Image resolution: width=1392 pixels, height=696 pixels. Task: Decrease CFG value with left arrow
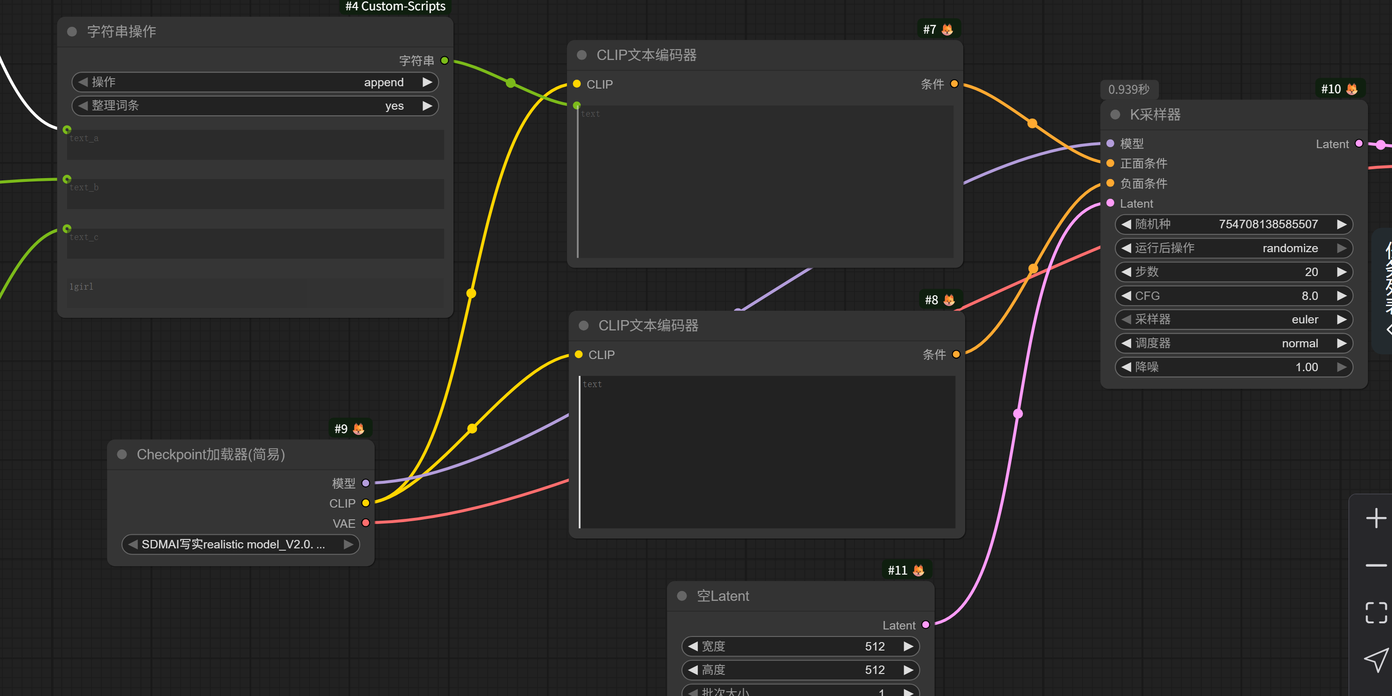point(1126,296)
